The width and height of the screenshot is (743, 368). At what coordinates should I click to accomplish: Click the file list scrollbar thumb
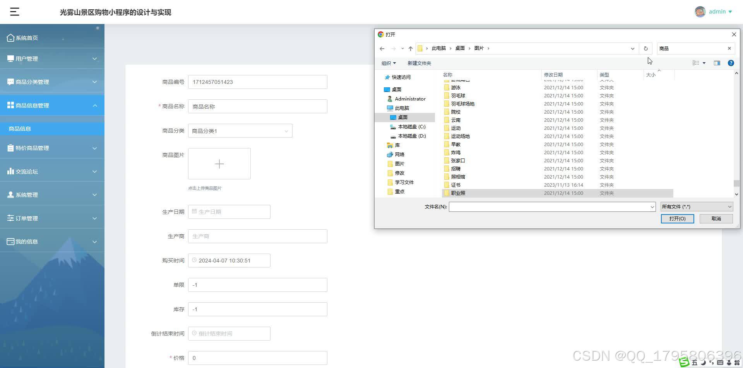pyautogui.click(x=736, y=184)
